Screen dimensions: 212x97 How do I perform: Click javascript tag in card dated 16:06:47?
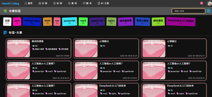pyautogui.click(x=174, y=71)
